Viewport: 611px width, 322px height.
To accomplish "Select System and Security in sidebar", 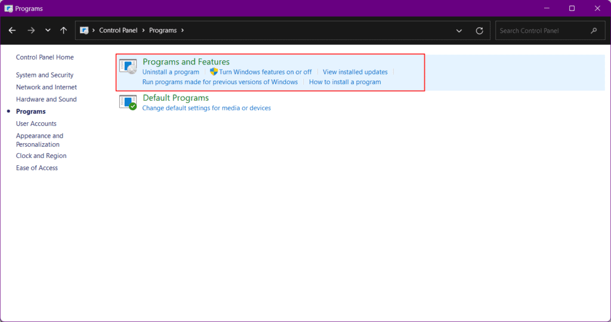I will pos(44,75).
